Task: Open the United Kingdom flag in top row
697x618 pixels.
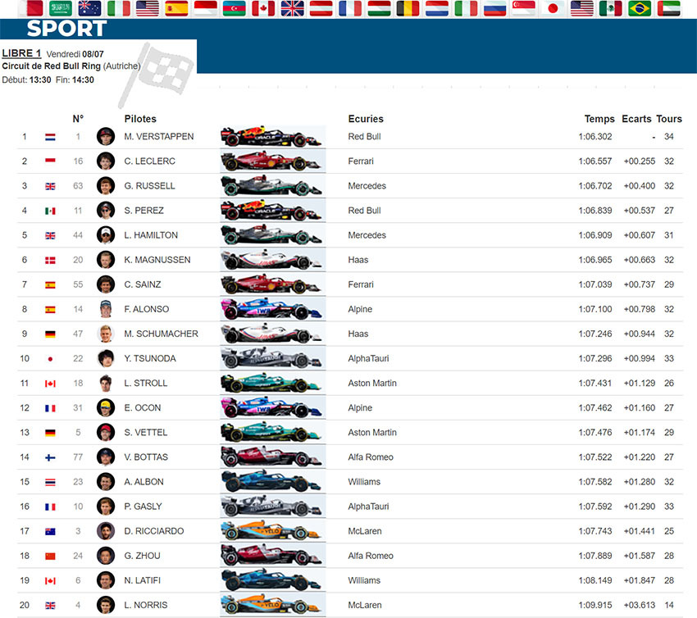Action: [292, 8]
